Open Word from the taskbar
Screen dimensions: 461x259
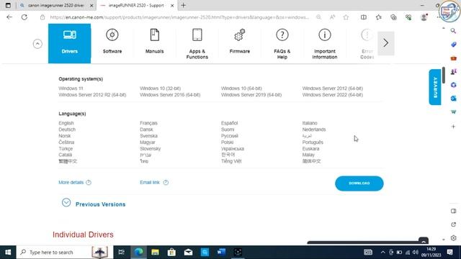pos(221,253)
